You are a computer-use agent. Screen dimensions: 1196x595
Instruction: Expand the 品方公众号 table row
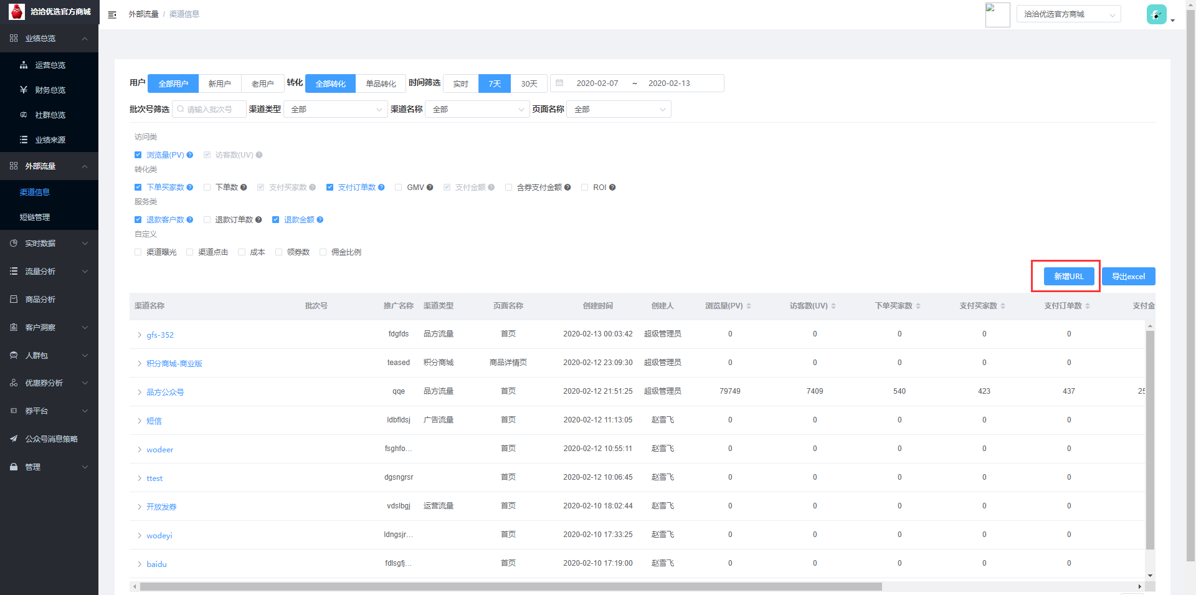(140, 393)
